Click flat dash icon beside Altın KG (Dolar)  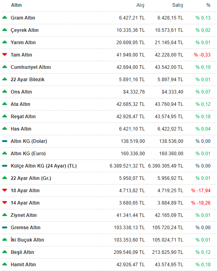pyautogui.click(x=5, y=141)
